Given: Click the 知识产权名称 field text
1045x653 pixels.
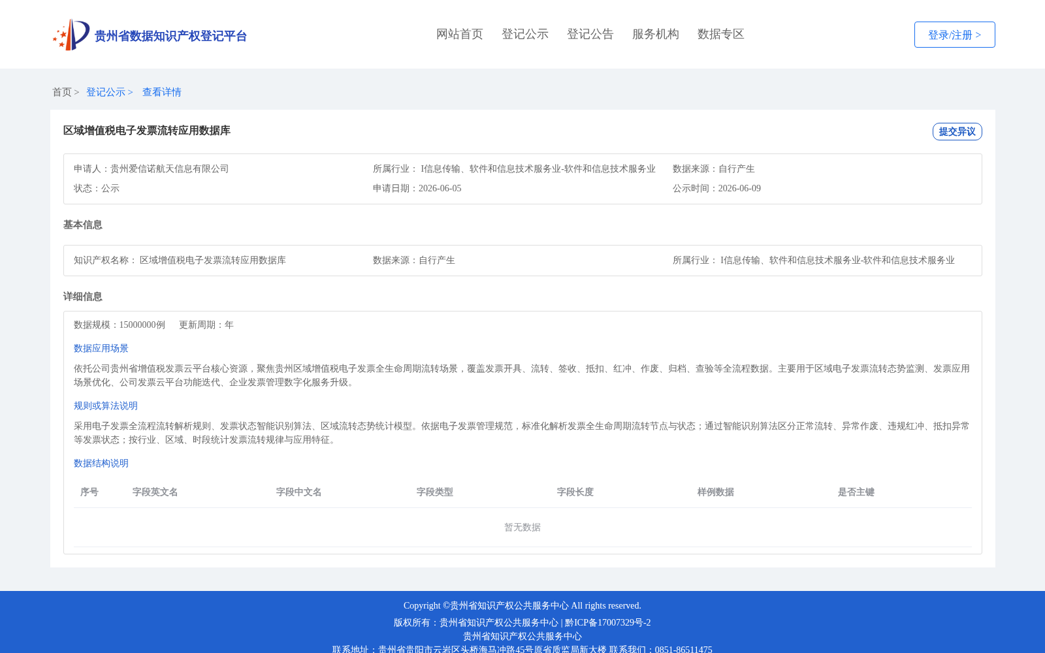Looking at the screenshot, I should 180,260.
